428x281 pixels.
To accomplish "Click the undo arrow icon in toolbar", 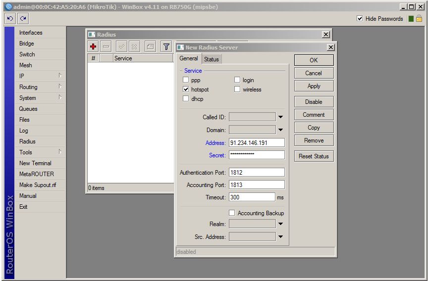I will tap(10, 19).
